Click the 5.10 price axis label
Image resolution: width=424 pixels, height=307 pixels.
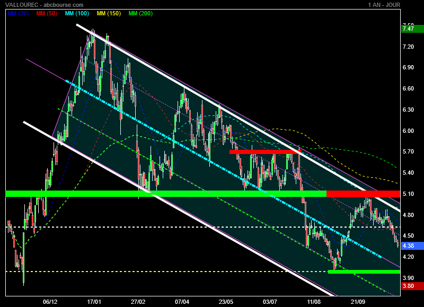coord(408,194)
